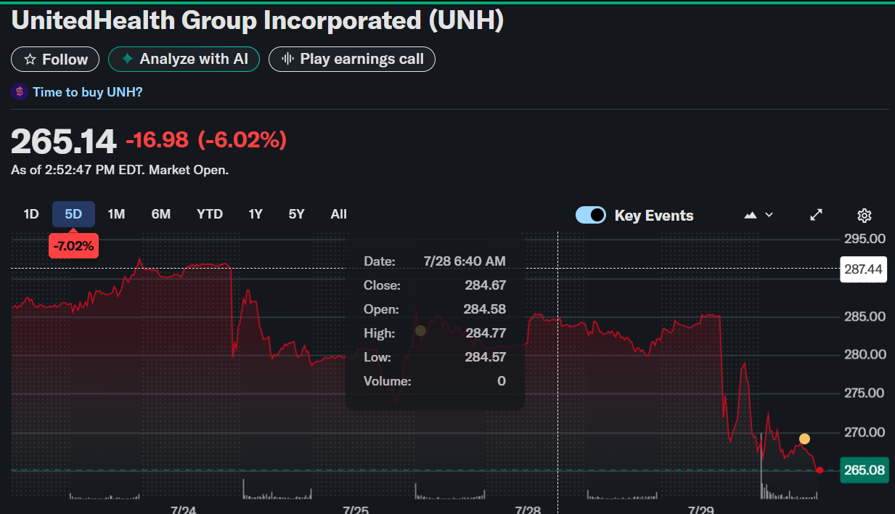
Task: Click the 287.44 crosshair price label
Action: pyautogui.click(x=864, y=269)
